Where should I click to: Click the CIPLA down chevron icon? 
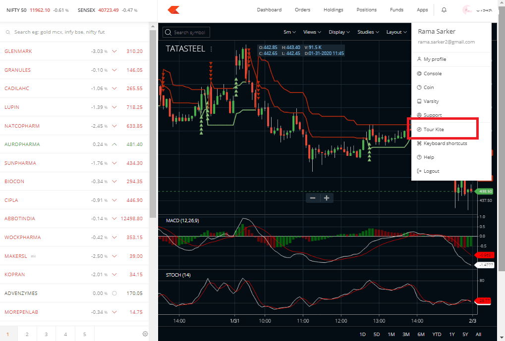click(114, 200)
